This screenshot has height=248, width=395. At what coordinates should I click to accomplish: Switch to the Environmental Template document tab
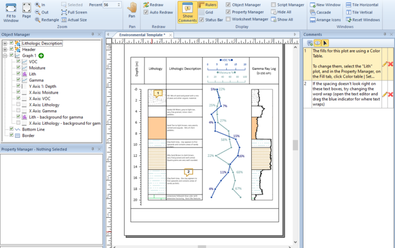point(141,35)
